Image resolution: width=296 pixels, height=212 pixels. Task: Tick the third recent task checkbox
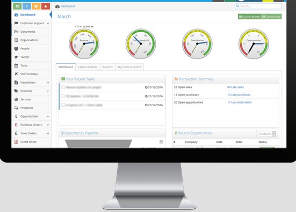[x=63, y=105]
